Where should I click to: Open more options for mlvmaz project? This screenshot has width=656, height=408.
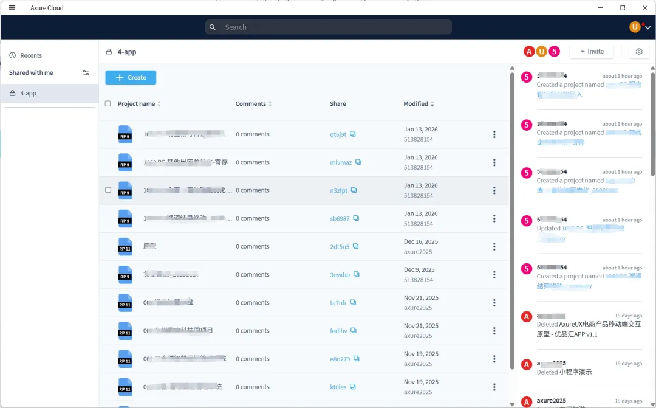[494, 162]
